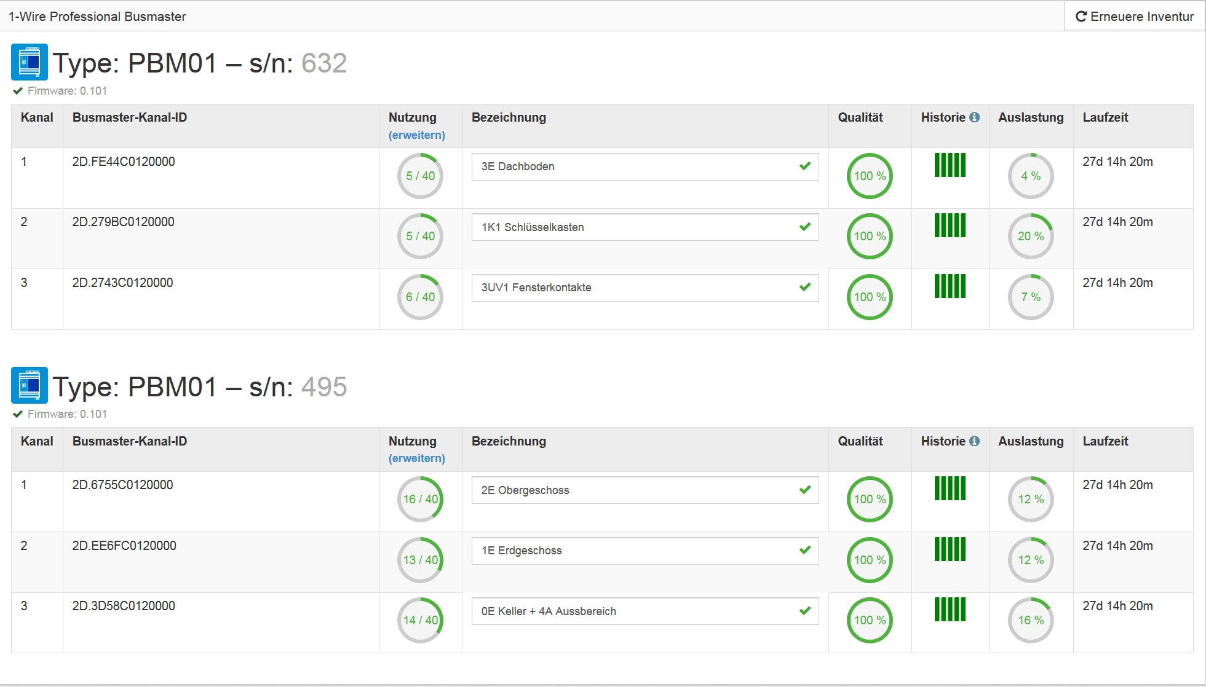Click history bars icon for 3UV1 Fensterkontakte row
Screen dimensions: 1206x687
coord(950,286)
